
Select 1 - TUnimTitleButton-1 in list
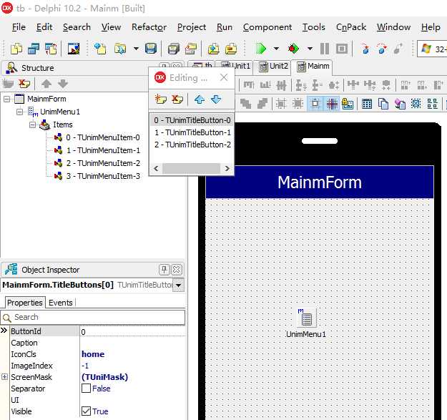click(x=192, y=132)
